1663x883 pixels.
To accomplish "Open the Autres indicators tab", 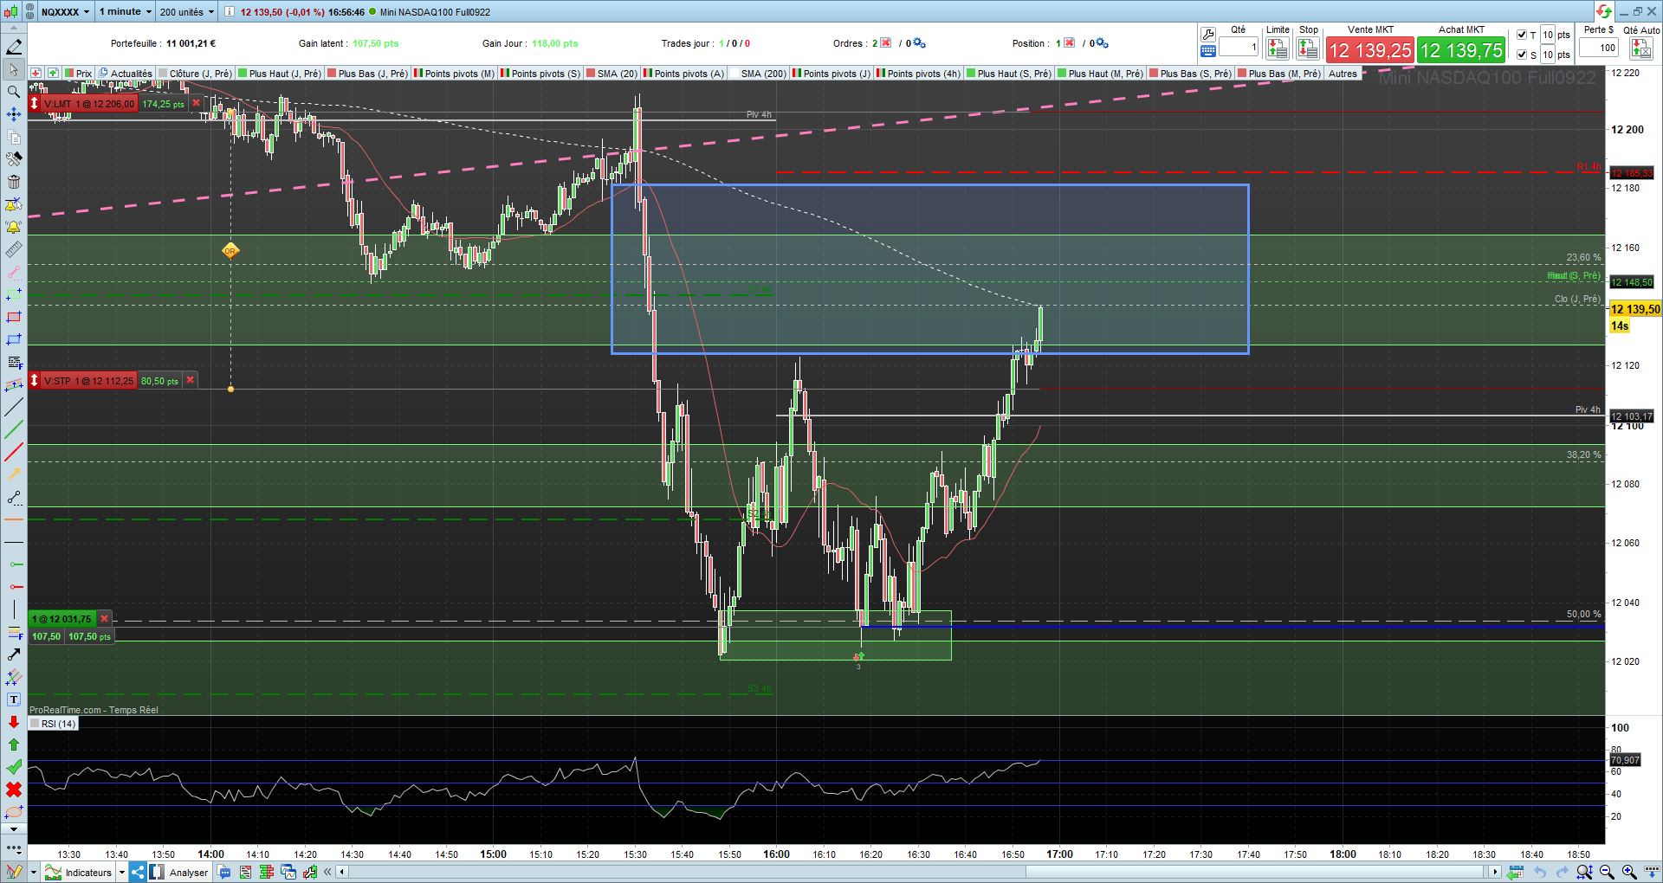I will tap(1343, 74).
